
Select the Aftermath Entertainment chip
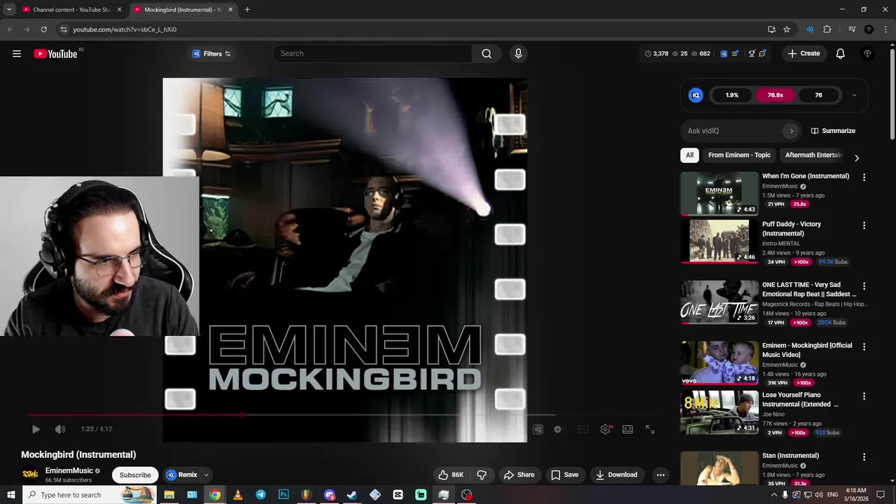(813, 155)
